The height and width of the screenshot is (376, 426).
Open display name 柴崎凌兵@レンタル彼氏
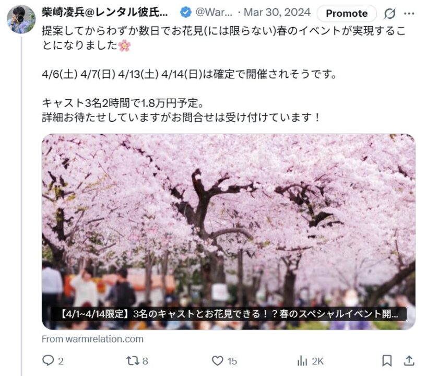(x=104, y=12)
